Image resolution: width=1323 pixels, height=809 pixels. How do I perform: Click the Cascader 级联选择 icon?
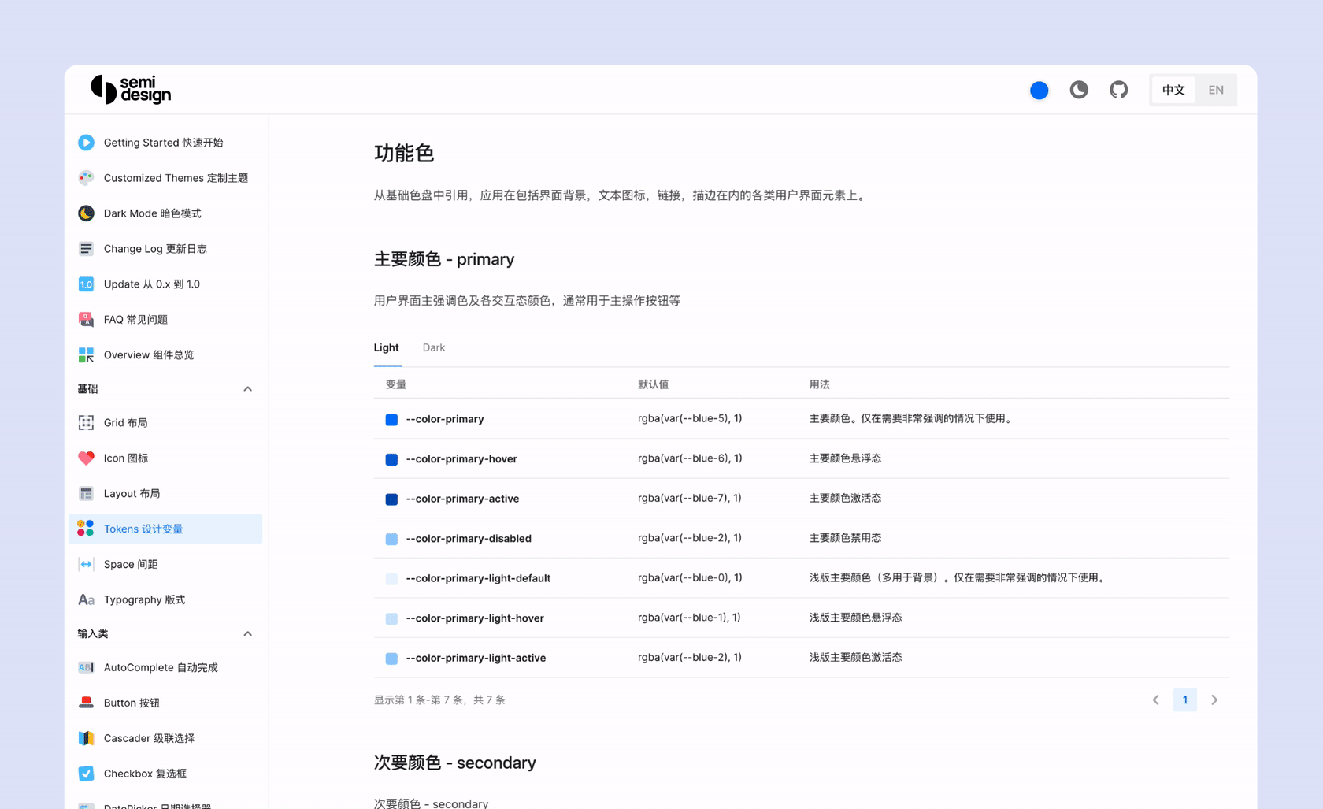[x=86, y=739]
